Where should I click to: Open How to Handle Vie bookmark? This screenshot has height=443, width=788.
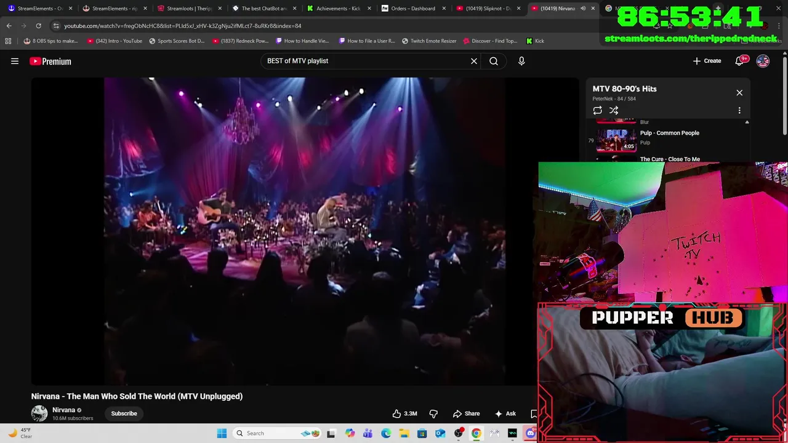click(x=302, y=41)
